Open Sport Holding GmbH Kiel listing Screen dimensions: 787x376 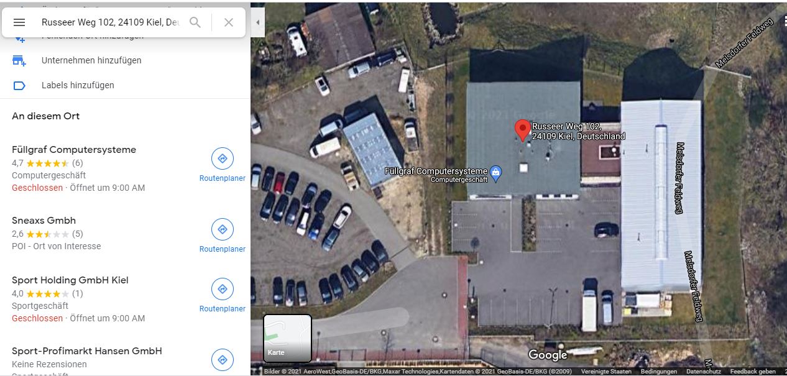(x=70, y=280)
